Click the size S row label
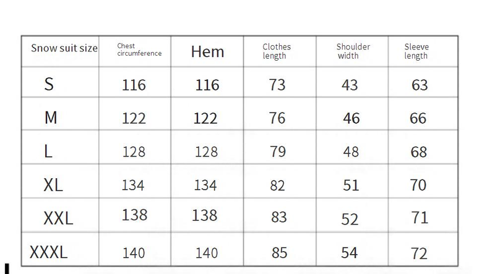The image size is (495, 274). point(49,84)
